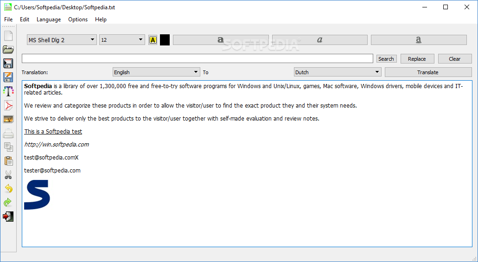Toggle underline formatting button
The height and width of the screenshot is (262, 478).
(x=419, y=40)
